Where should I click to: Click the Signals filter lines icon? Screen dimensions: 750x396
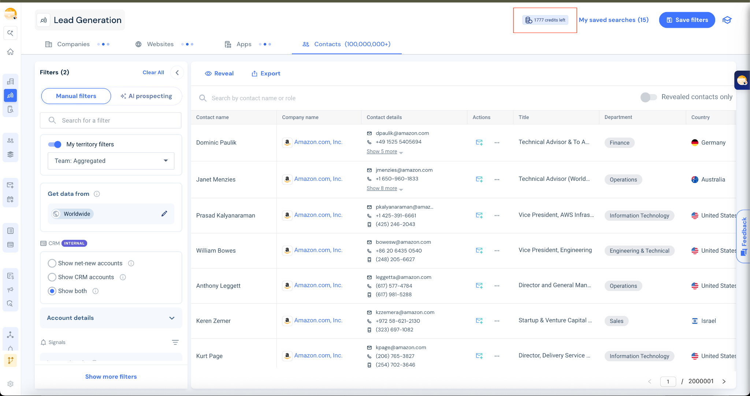point(175,342)
